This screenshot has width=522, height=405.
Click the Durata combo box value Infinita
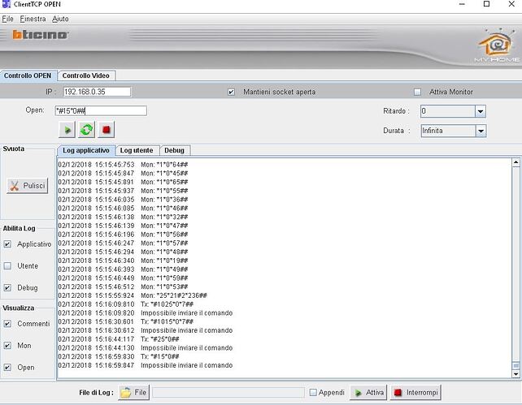point(448,131)
